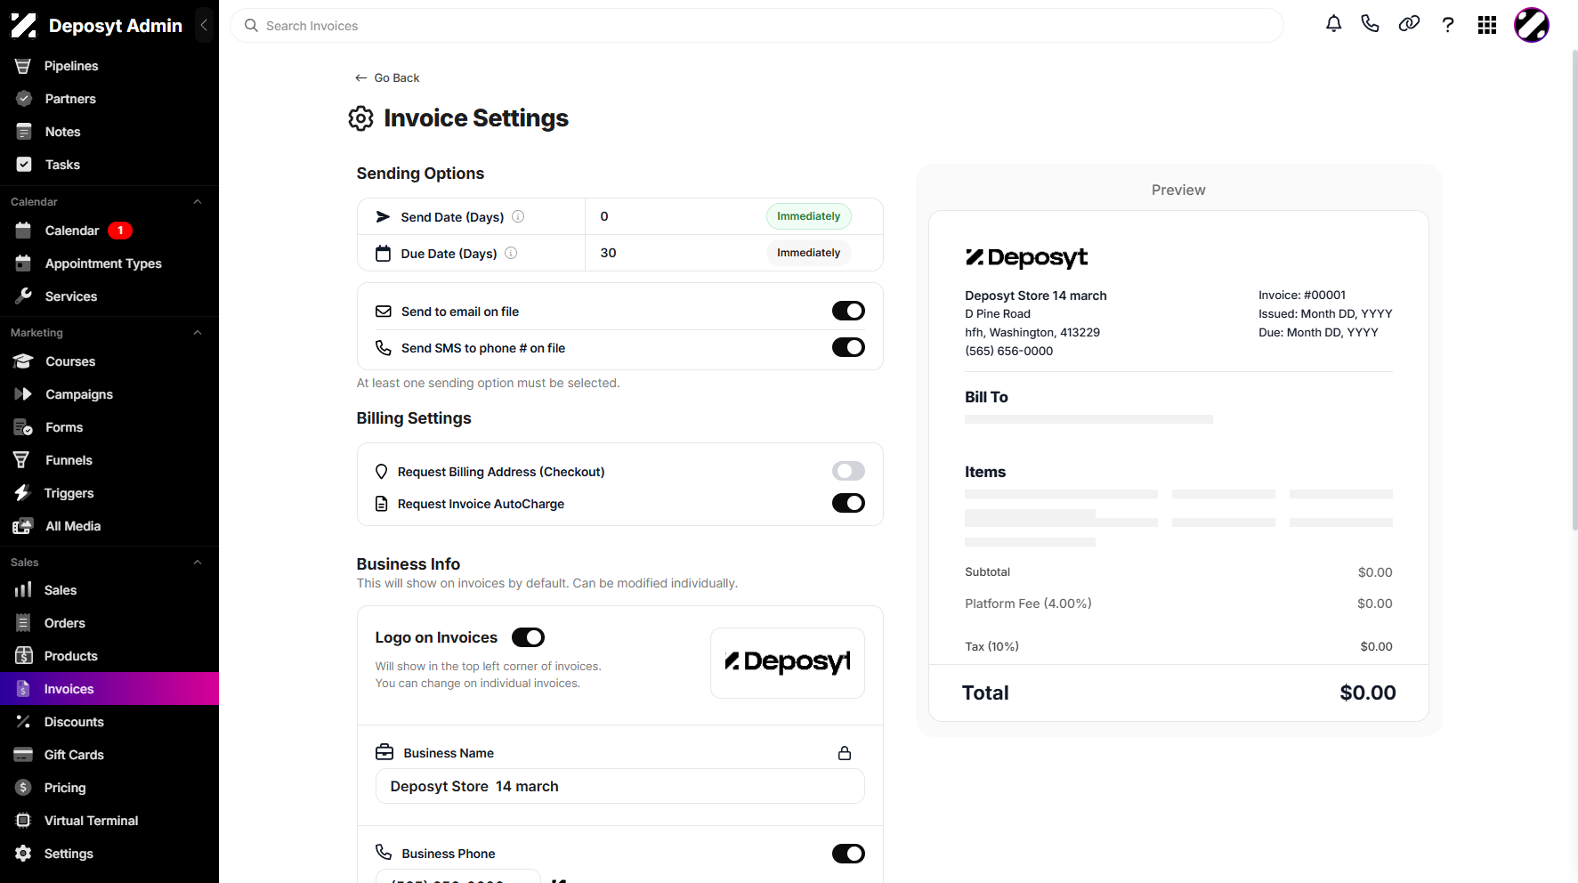Viewport: 1578px width, 883px height.
Task: Toggle Send to email on file
Action: point(848,311)
